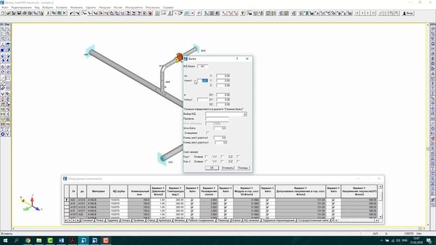Open the Выбор ИД section dropdown
This screenshot has height=245, width=436.
(x=245, y=114)
